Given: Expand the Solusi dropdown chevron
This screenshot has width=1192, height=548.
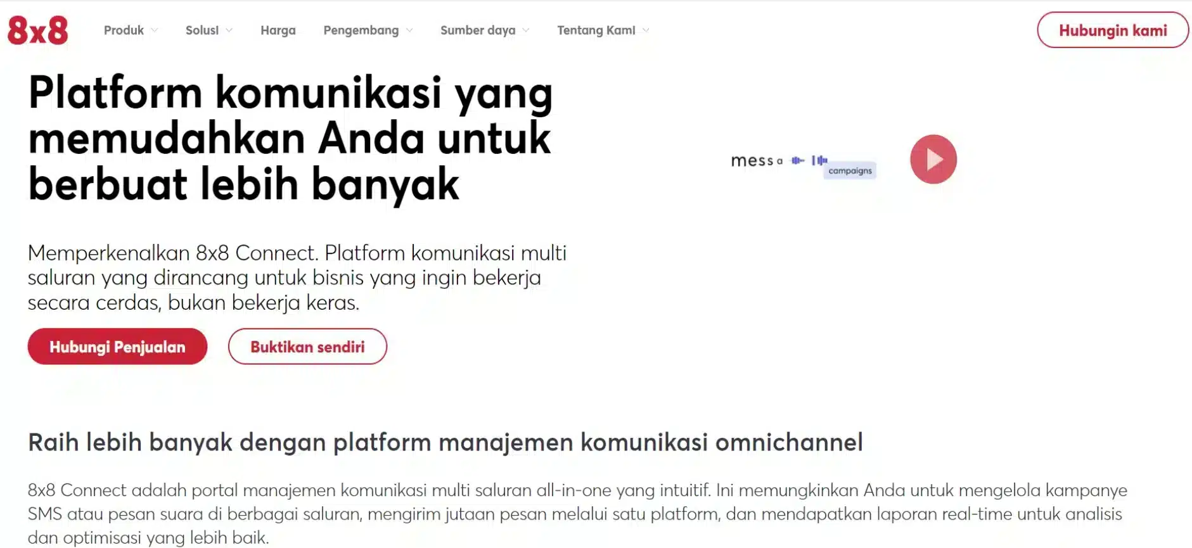Looking at the screenshot, I should click(229, 30).
